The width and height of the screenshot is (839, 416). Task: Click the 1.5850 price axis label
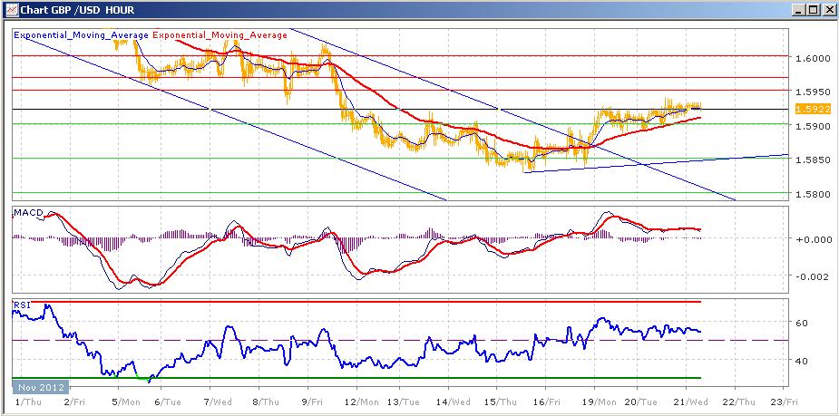(813, 160)
